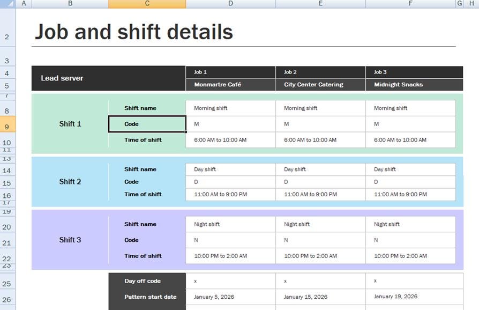Select the 10:00 PM to 2:00 AM cell
This screenshot has height=310, width=479.
coord(230,256)
